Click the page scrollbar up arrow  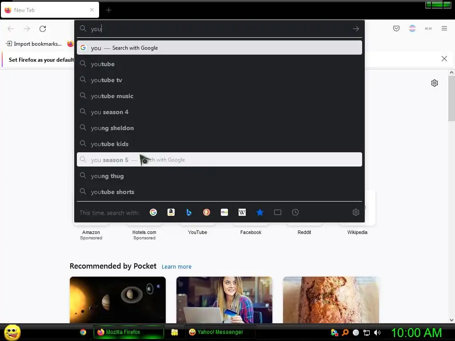click(x=451, y=72)
